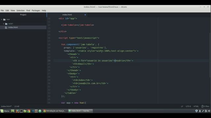Select the index.html editor tab
Screen dimensions: 211x118
coord(67,15)
